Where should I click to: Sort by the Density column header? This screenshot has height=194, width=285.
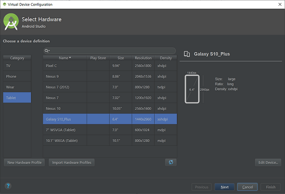[x=166, y=58]
